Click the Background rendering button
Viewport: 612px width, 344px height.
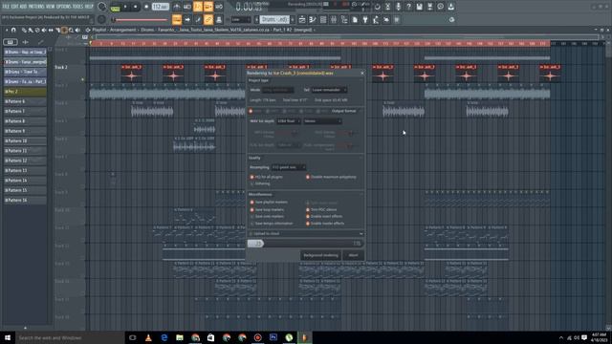[x=320, y=255]
